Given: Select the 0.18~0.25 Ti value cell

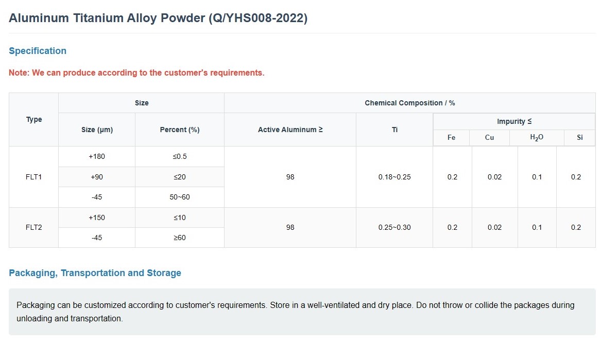Looking at the screenshot, I should click(x=394, y=177).
